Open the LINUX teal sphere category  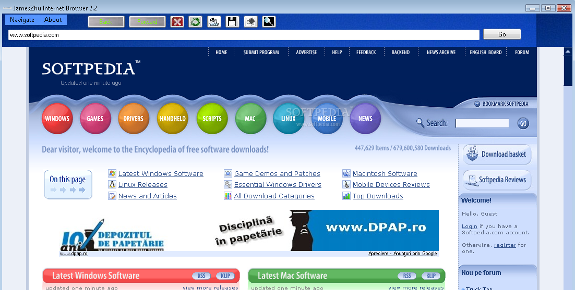pos(289,119)
